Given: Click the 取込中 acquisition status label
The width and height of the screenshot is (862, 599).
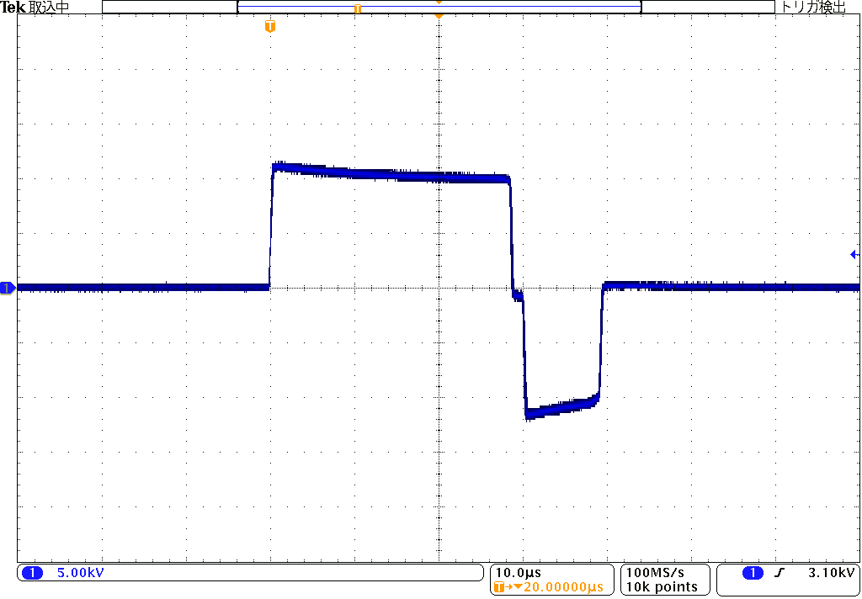Looking at the screenshot, I should click(50, 8).
